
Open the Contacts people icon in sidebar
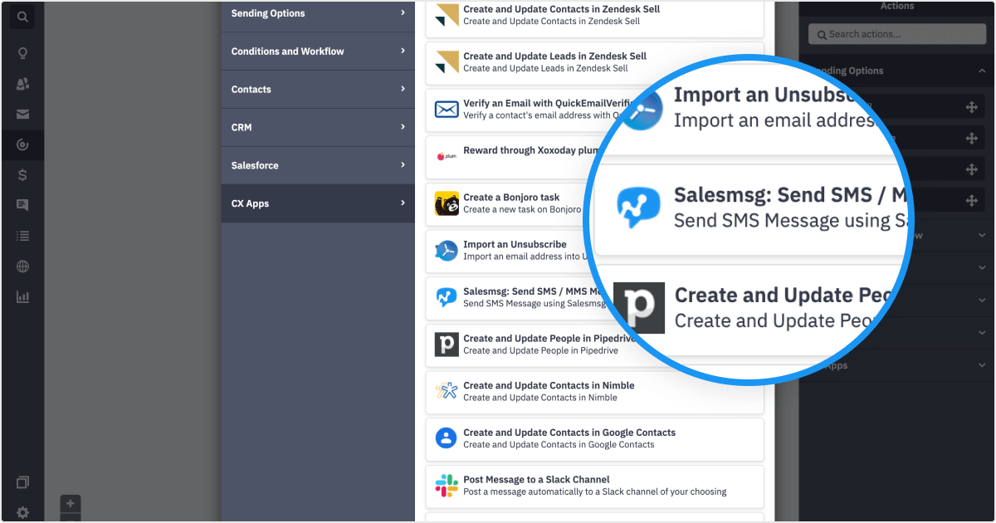pyautogui.click(x=22, y=84)
